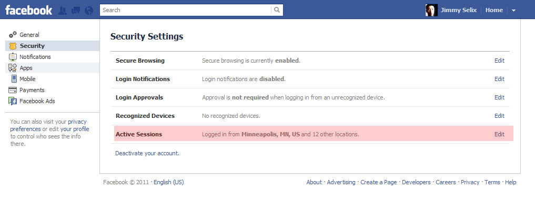Expand Login Approvals via Edit
The width and height of the screenshot is (535, 200).
[499, 97]
